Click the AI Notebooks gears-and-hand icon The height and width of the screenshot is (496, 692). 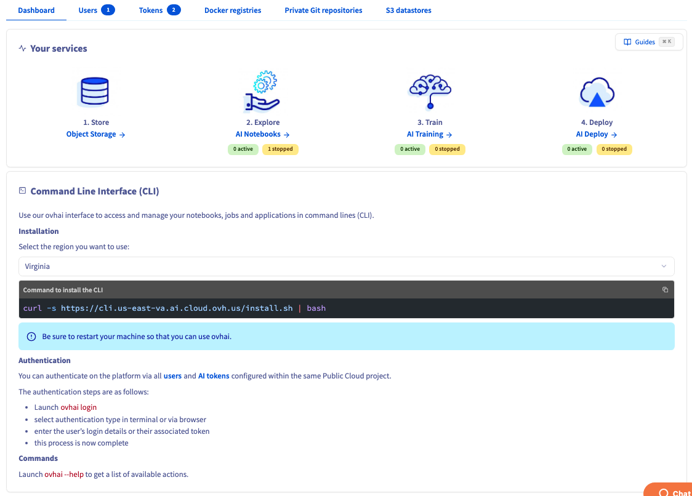(x=262, y=91)
